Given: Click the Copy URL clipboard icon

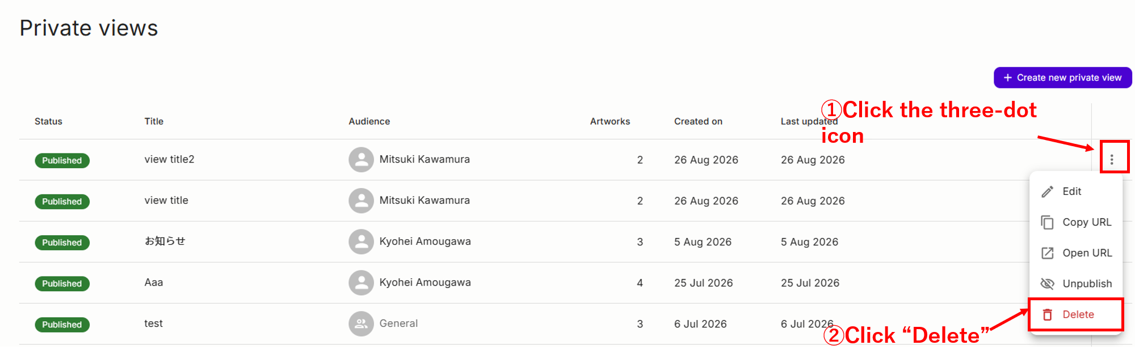Looking at the screenshot, I should pos(1047,222).
